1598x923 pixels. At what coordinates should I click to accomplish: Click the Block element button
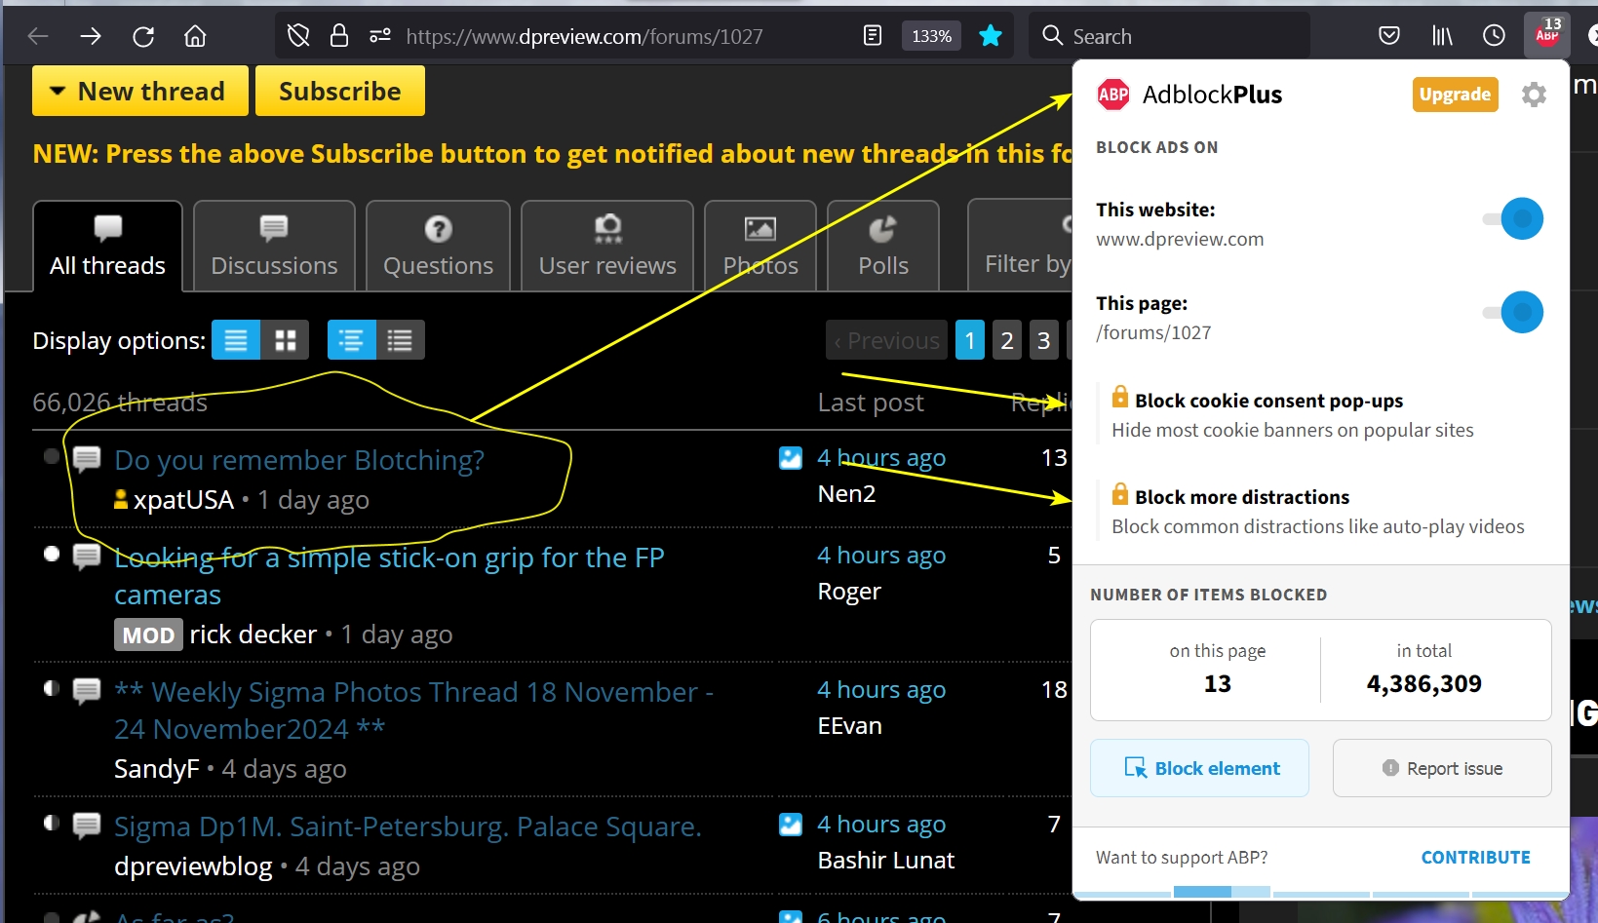coord(1199,768)
